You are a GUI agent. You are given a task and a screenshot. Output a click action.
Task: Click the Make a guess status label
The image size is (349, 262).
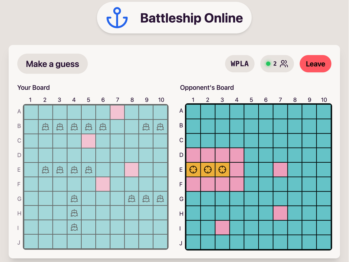(x=53, y=64)
